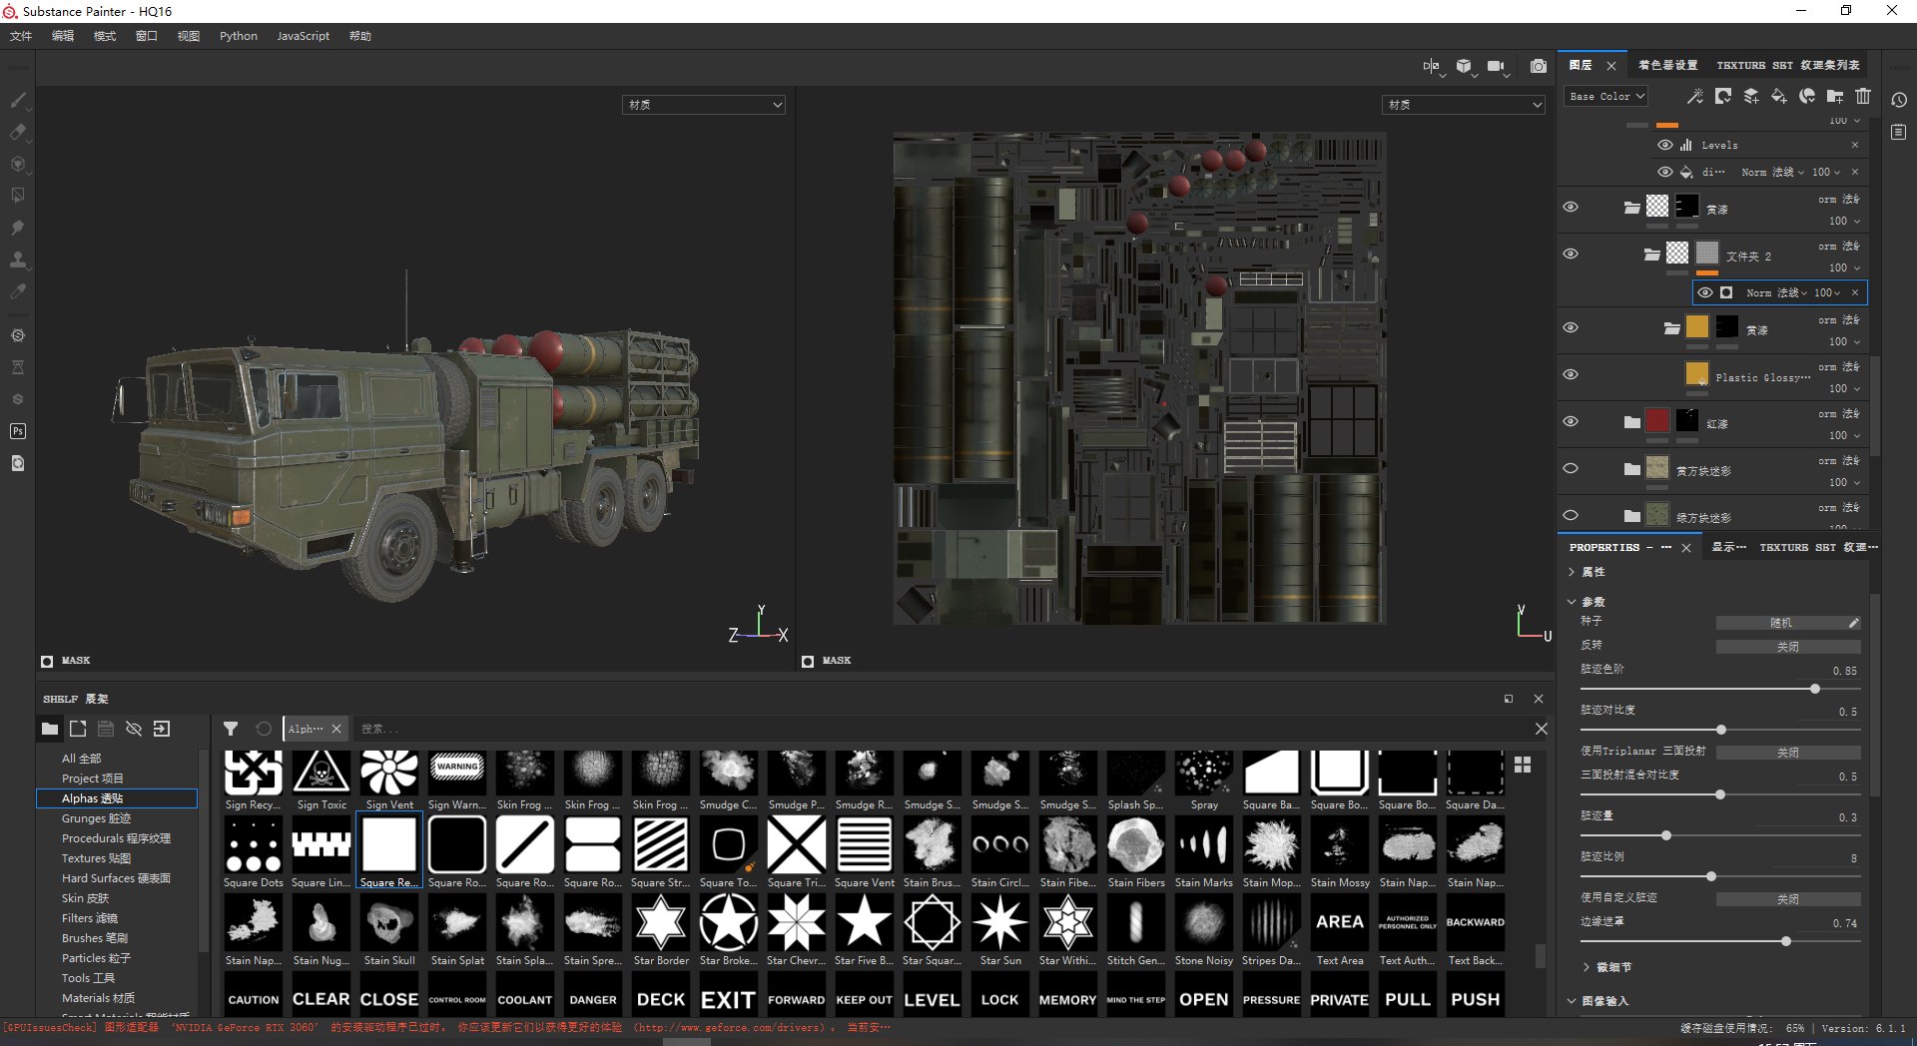This screenshot has height=1046, width=1917.
Task: Collapse the 参数 parameters section
Action: click(1572, 602)
